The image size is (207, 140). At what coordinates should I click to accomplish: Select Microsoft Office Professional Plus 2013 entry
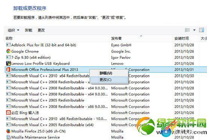tap(45, 70)
